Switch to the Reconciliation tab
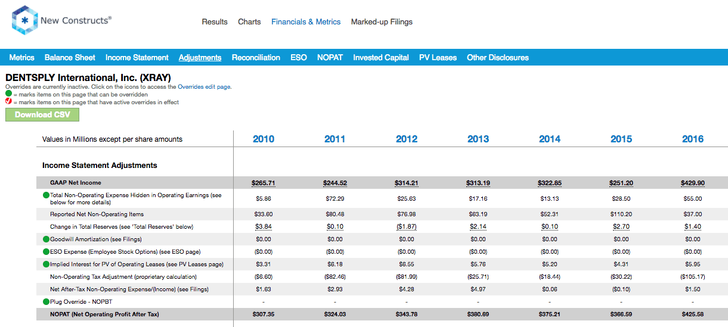 point(256,58)
